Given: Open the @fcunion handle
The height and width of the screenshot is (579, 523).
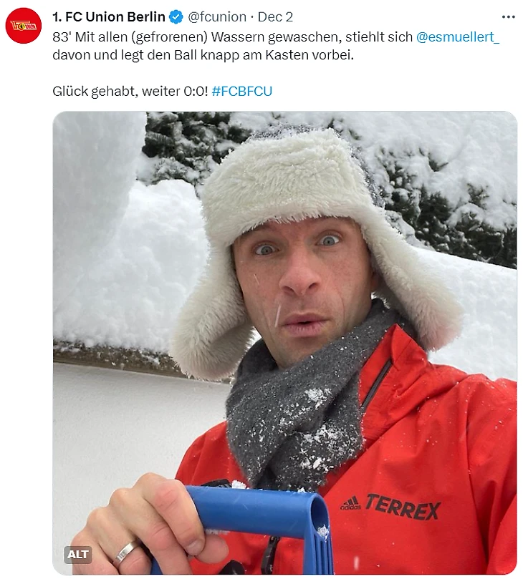Looking at the screenshot, I should (x=217, y=17).
